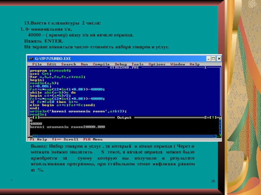This screenshot has height=195, width=261.
Task: Click the TURBO.EXE window title bar
Action: coord(124,58)
